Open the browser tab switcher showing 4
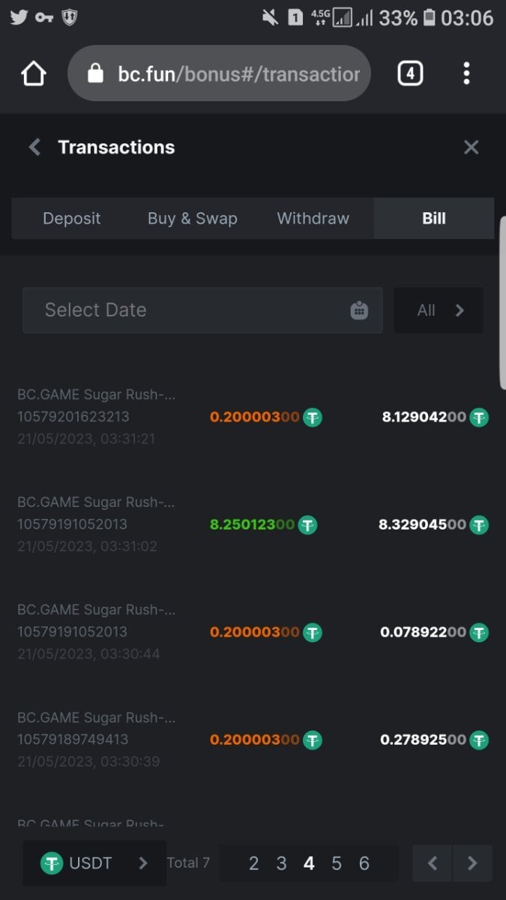 [x=409, y=73]
